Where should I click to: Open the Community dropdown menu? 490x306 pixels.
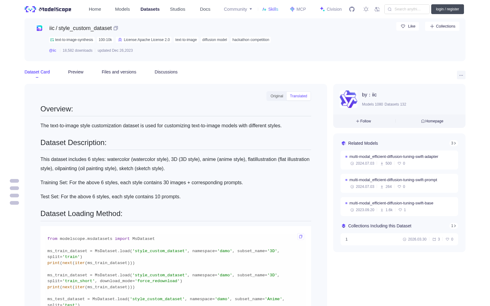click(x=238, y=9)
